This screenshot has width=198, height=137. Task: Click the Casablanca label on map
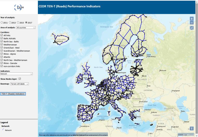tap(85, 126)
